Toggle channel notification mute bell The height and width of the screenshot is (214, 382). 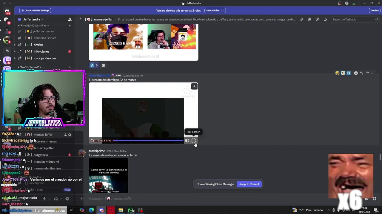309,19
